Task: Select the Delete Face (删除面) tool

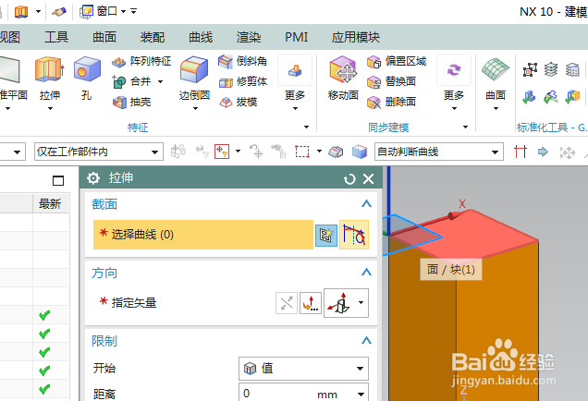Action: [x=391, y=102]
